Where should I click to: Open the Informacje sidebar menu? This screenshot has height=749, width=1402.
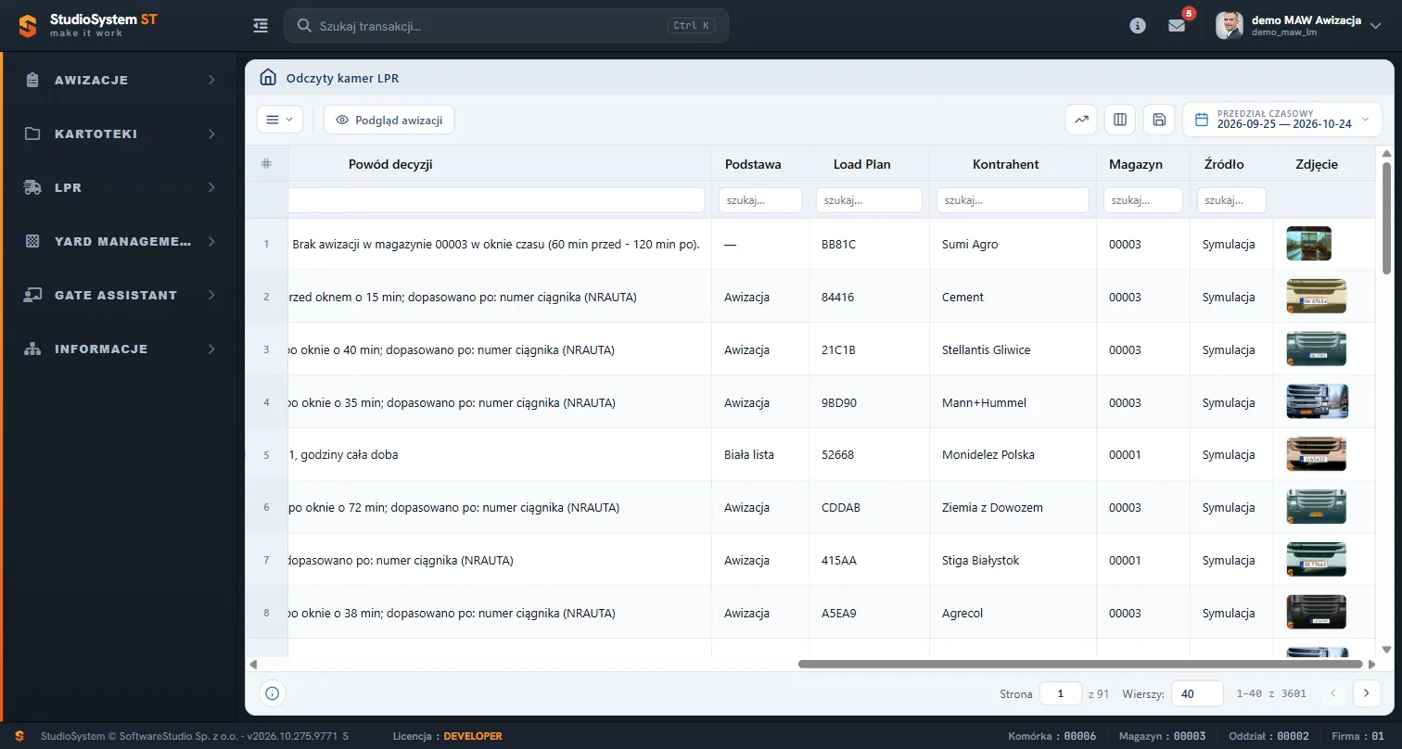click(121, 349)
